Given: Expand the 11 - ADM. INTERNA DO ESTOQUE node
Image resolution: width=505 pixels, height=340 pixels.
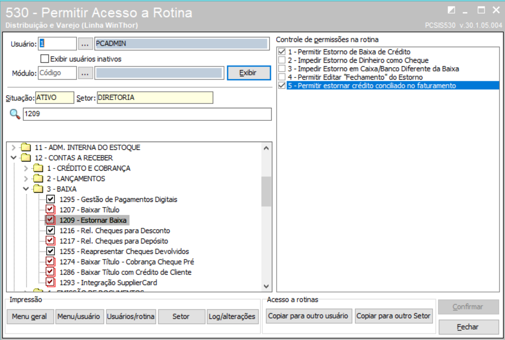Looking at the screenshot, I should point(13,147).
